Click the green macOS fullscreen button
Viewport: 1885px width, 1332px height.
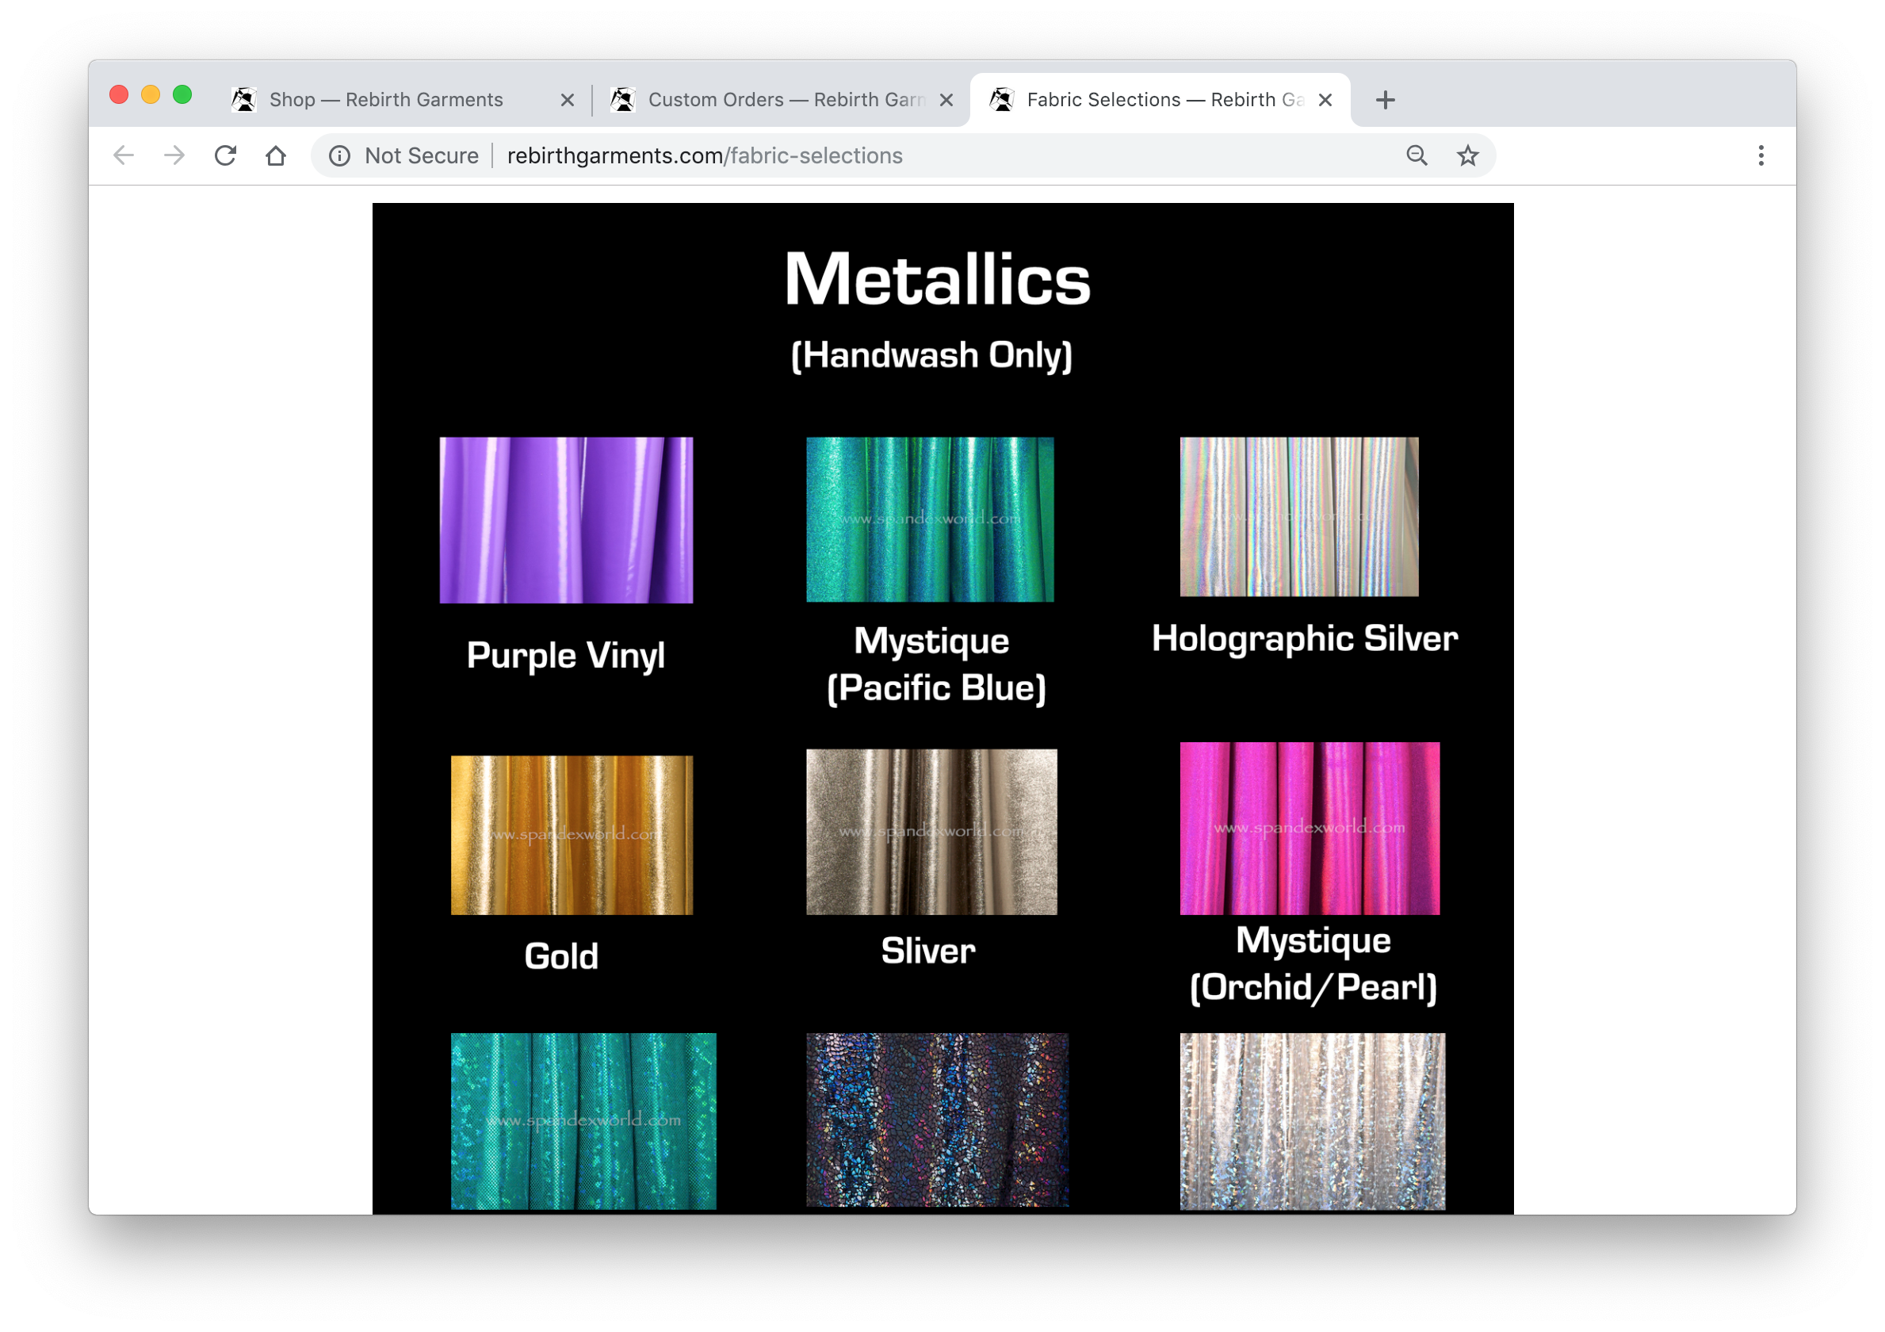182,95
